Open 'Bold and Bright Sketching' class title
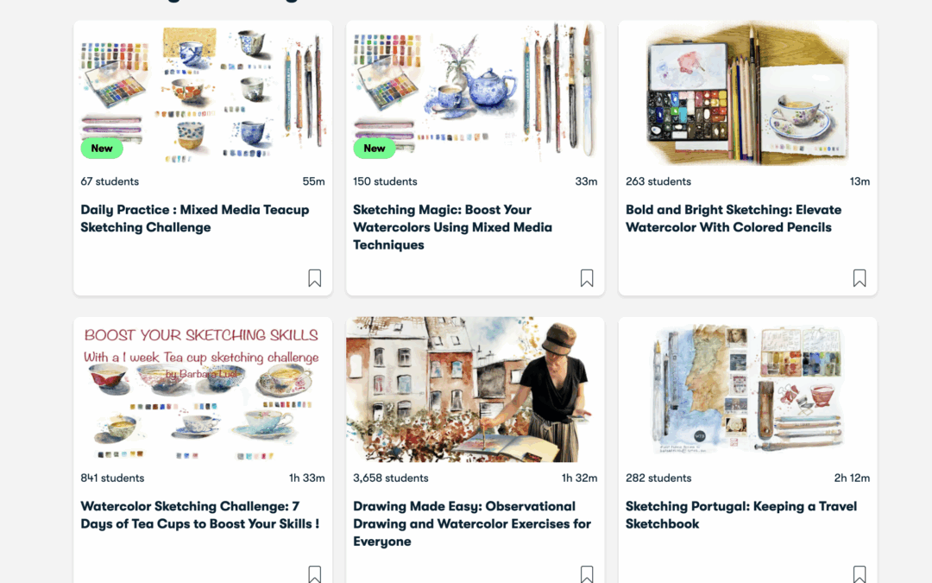932x583 pixels. pyautogui.click(x=734, y=219)
